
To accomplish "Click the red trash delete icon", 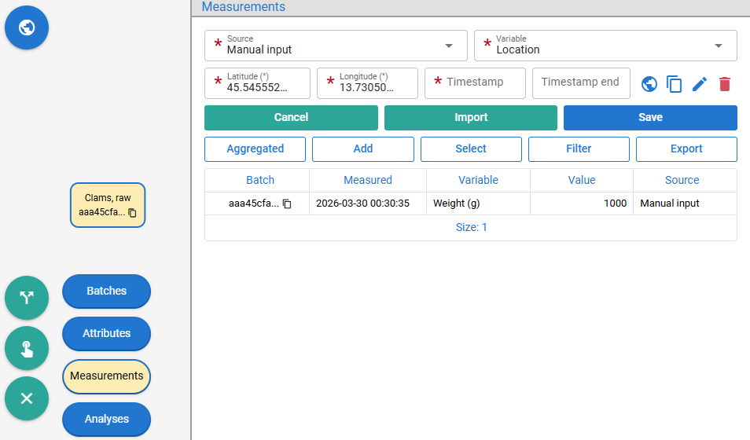I will point(725,84).
